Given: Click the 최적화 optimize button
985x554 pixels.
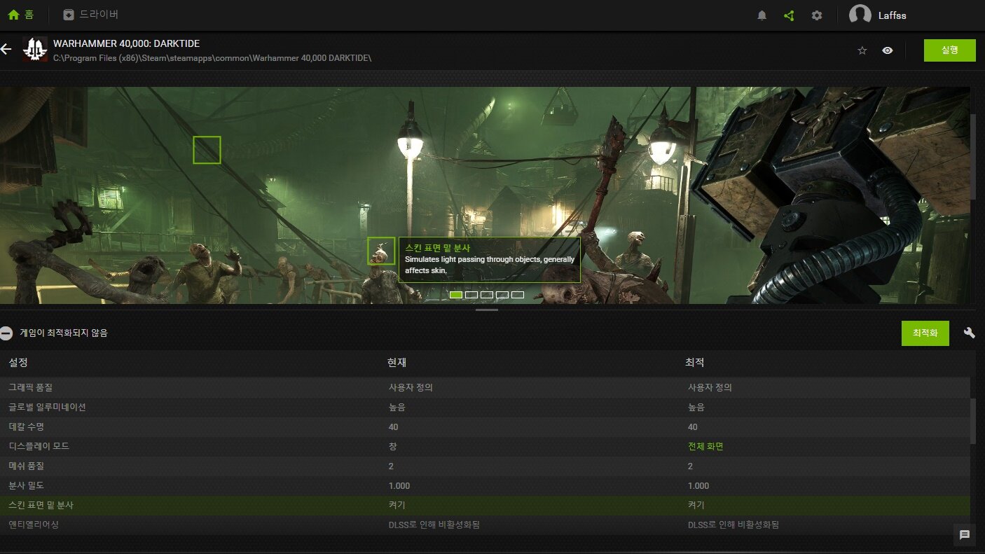Looking at the screenshot, I should (925, 333).
